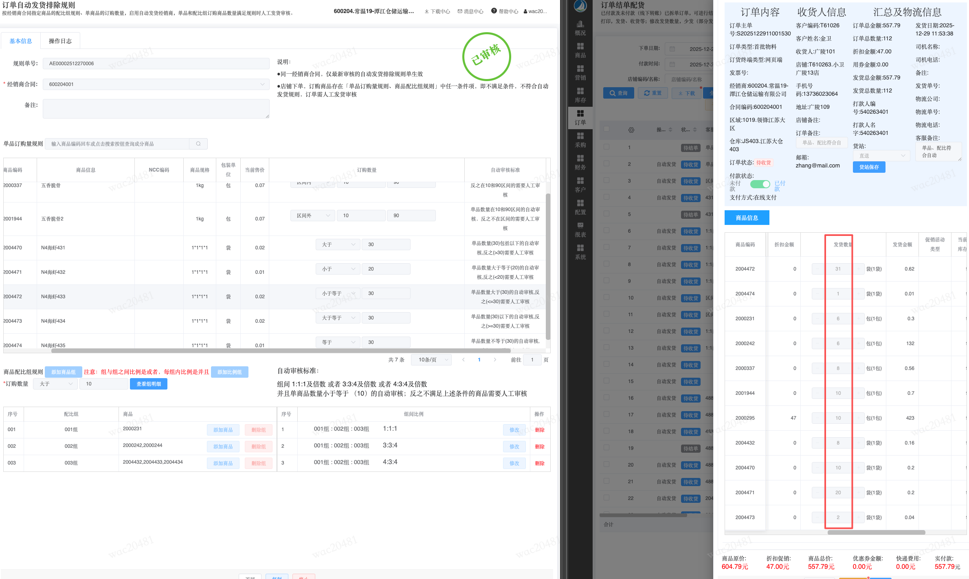Select the 基本信息 tab
Viewport: 969px width, 579px height.
[x=21, y=41]
